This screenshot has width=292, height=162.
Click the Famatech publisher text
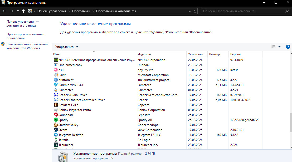(x=144, y=85)
